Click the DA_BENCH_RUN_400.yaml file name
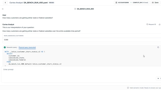Image resolution: width=161 pixels, height=90 pixels. (x=36, y=3)
